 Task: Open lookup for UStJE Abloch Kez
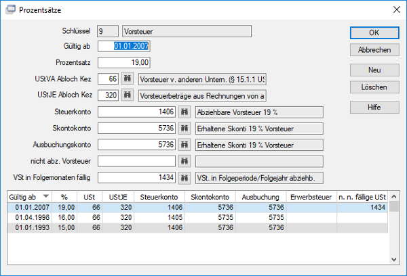click(x=128, y=95)
